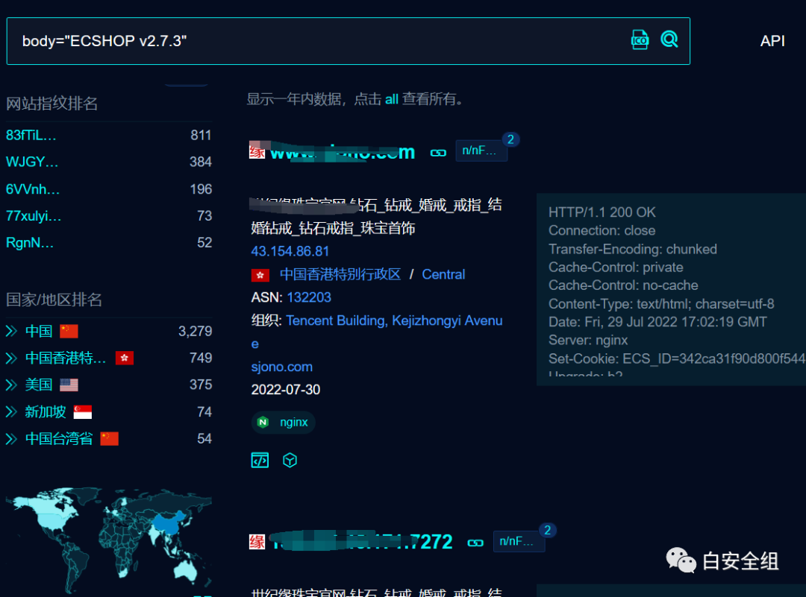Click the first result's n/nF… tag
Screen dimensions: 806x597
click(x=481, y=151)
